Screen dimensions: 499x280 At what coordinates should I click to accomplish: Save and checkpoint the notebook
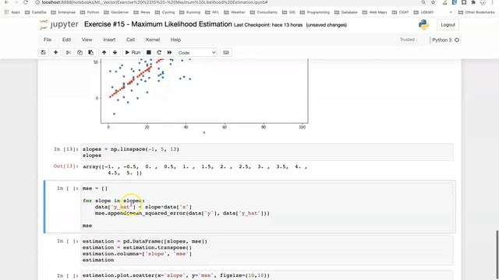44,52
